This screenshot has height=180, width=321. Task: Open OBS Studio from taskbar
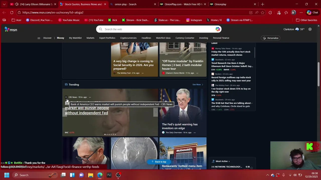(x=118, y=175)
